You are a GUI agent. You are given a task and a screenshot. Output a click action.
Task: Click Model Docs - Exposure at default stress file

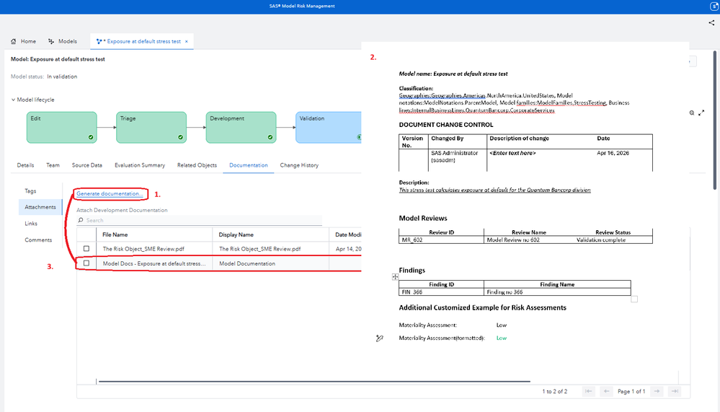click(154, 263)
